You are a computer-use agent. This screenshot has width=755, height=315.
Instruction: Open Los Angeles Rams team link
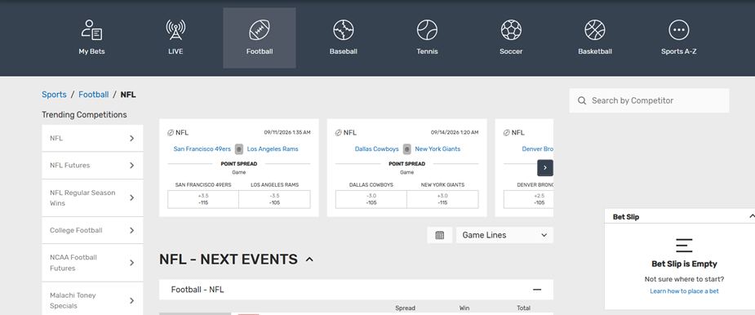[x=273, y=149]
